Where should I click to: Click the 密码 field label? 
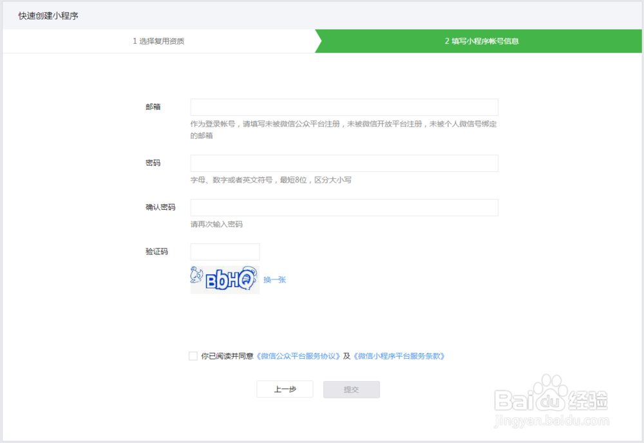tap(153, 163)
